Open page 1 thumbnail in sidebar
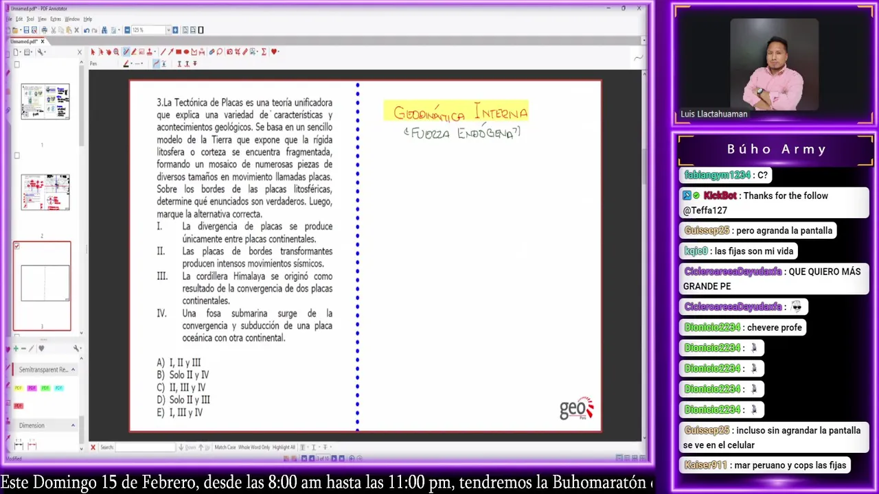Viewport: 879px width, 494px height. click(x=45, y=102)
